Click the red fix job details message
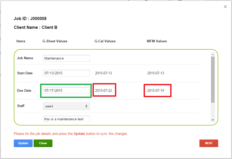Image resolution: width=232 pixels, height=159 pixels. pos(70,134)
